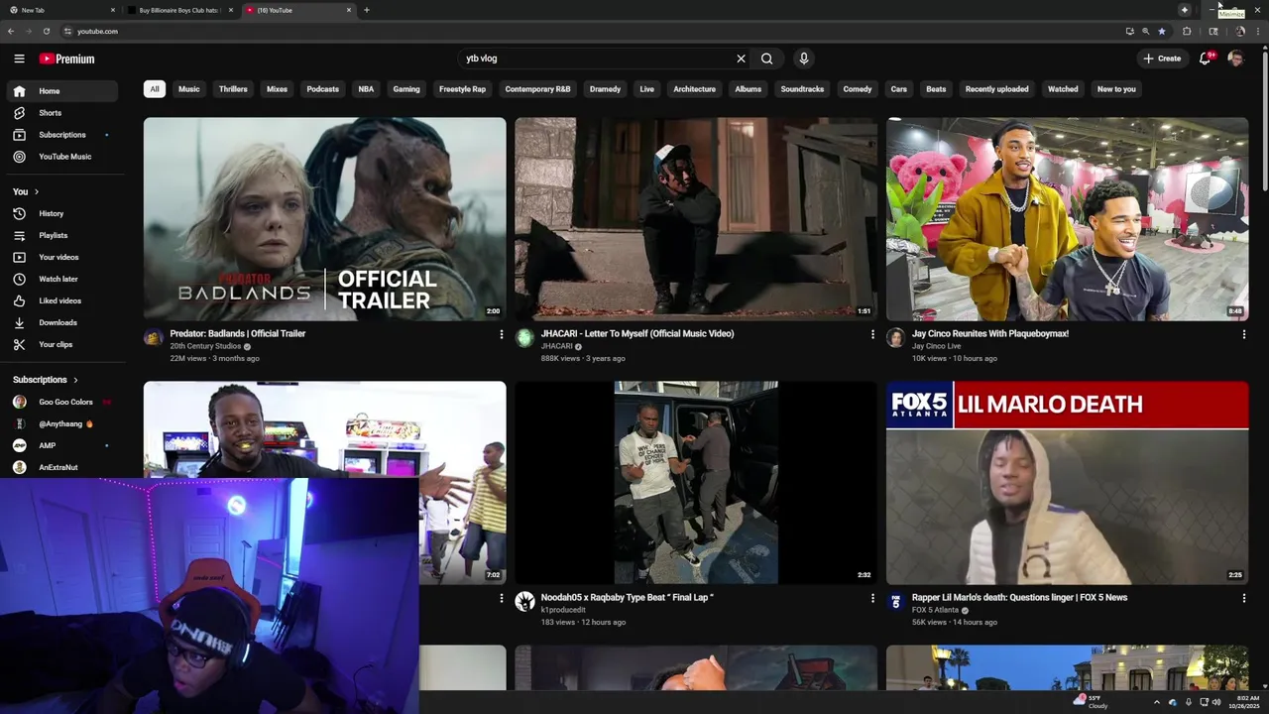The image size is (1269, 714).
Task: Select the New to you chip
Action: pos(1116,89)
